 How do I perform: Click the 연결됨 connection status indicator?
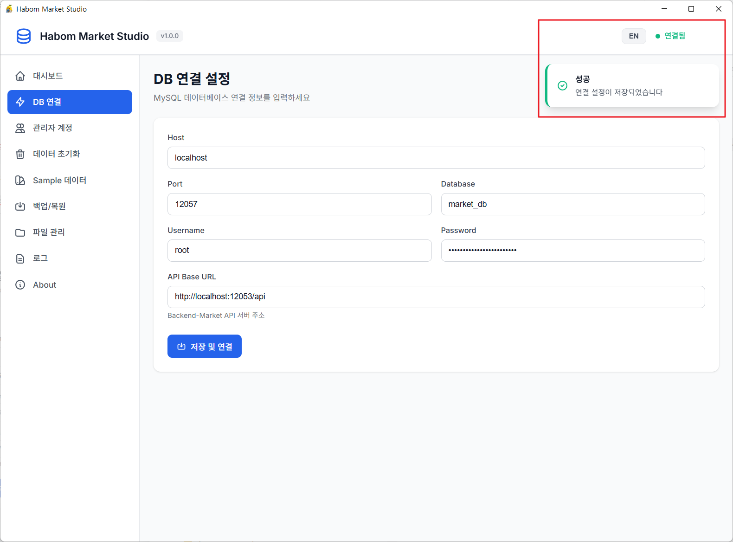670,36
